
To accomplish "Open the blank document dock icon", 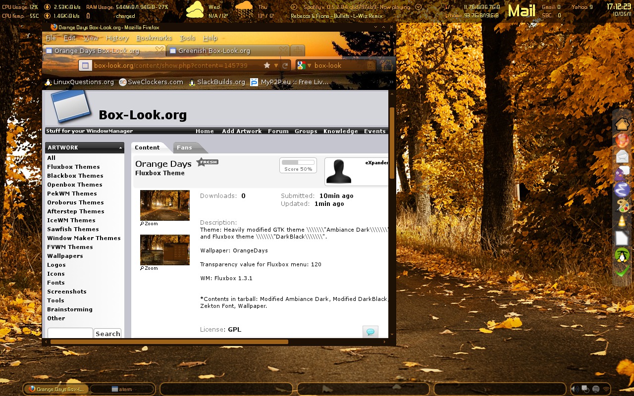I will pos(622,238).
